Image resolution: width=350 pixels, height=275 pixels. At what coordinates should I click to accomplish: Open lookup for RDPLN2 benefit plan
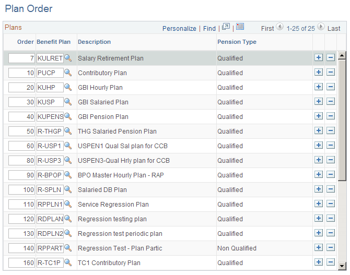pos(68,234)
